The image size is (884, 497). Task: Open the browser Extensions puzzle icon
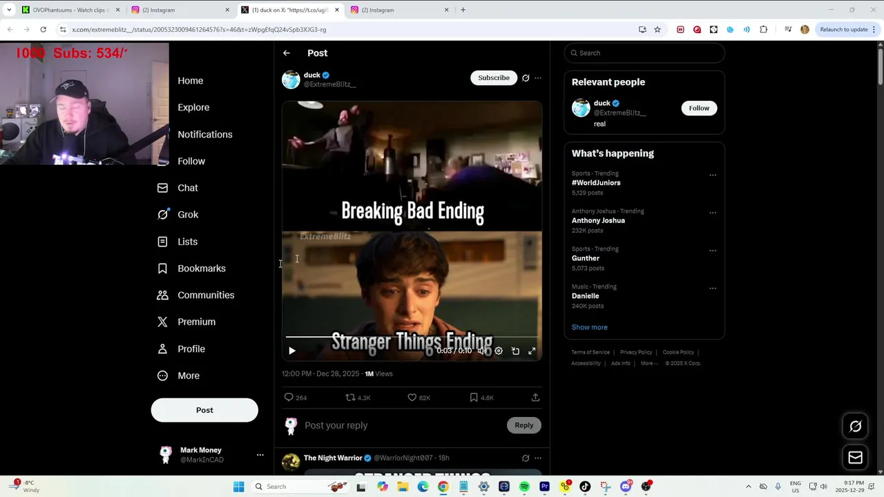763,30
